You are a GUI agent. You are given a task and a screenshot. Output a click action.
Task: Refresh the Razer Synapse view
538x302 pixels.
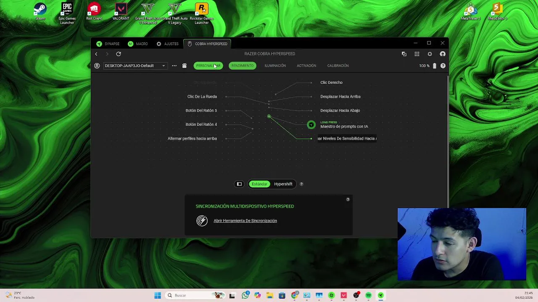pos(119,54)
